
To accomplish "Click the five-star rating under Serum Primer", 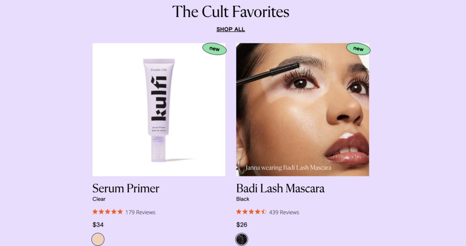I will click(107, 212).
